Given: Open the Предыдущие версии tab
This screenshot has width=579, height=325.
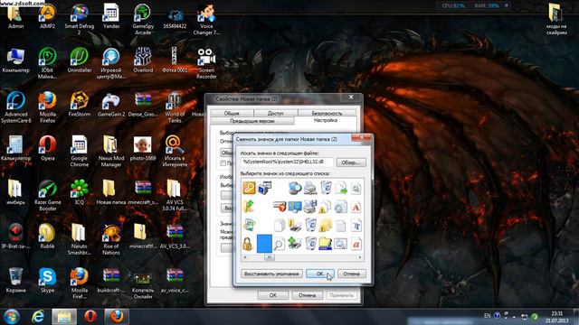Looking at the screenshot, I should point(252,121).
